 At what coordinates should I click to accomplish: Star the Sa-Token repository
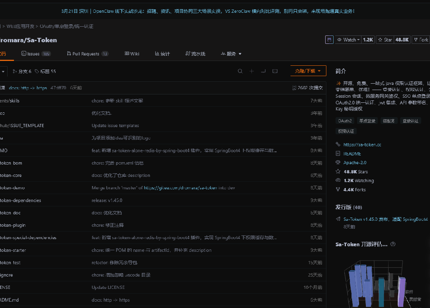(385, 40)
